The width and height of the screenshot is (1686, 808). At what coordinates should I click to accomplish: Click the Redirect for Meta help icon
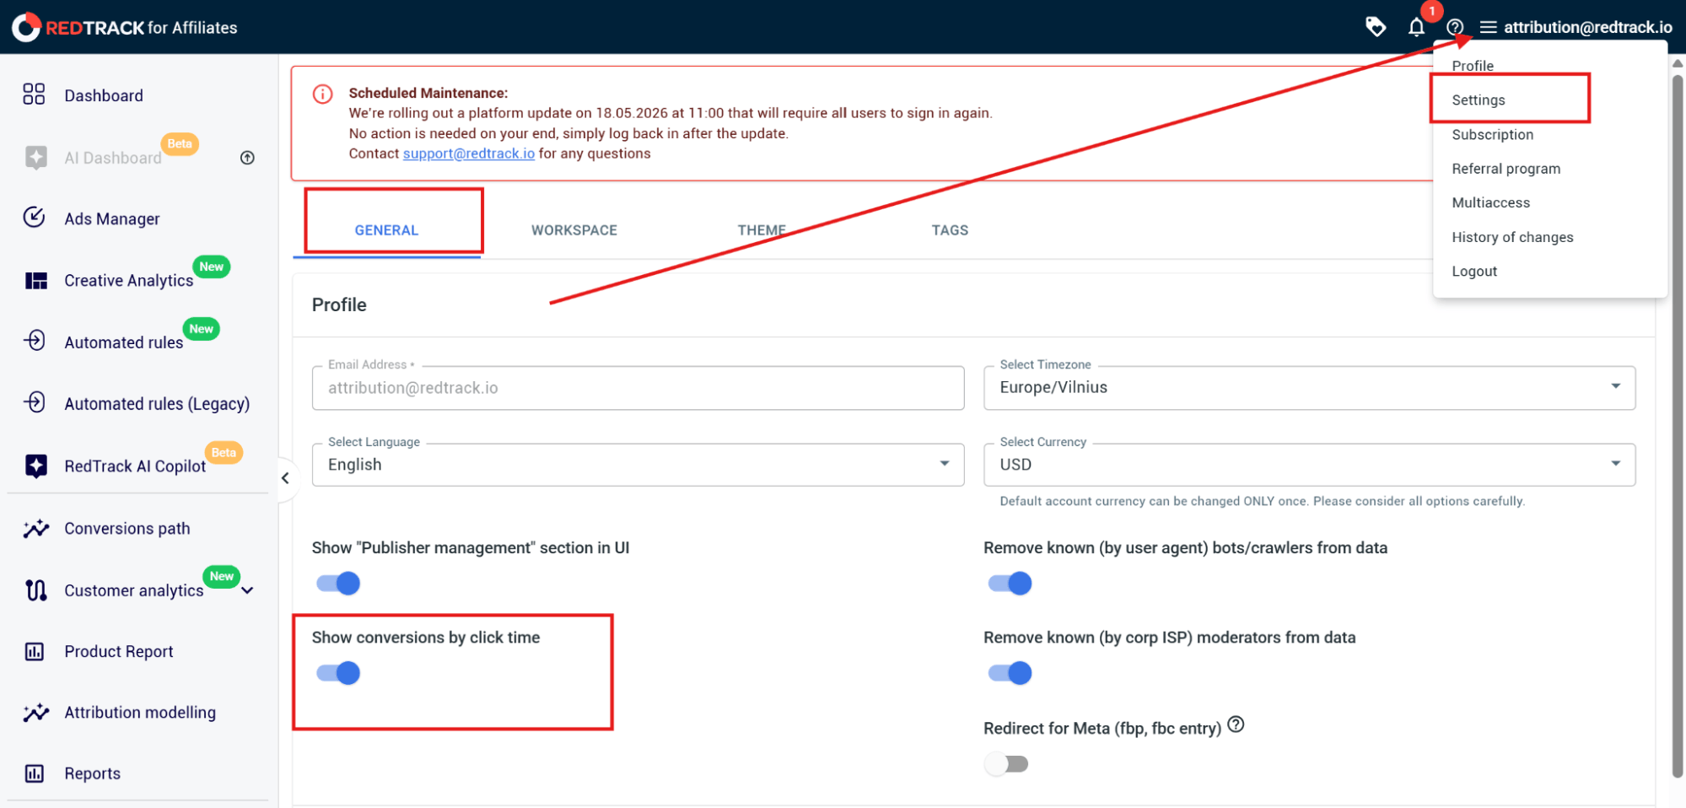1236,725
